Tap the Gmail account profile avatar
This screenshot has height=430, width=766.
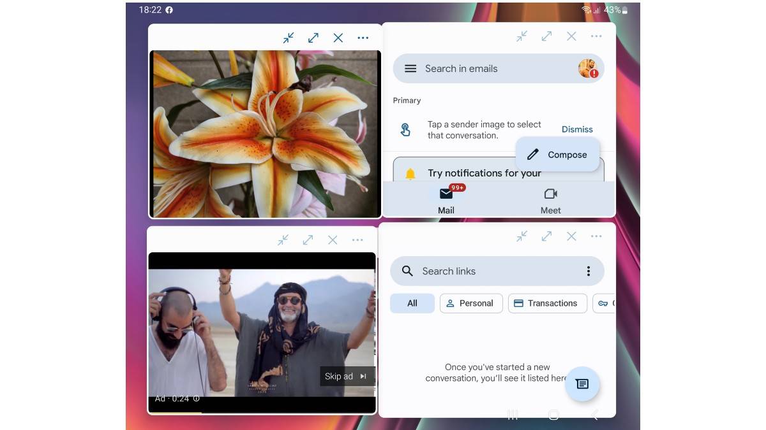(587, 69)
